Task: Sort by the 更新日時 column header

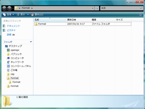Action: tap(78, 20)
